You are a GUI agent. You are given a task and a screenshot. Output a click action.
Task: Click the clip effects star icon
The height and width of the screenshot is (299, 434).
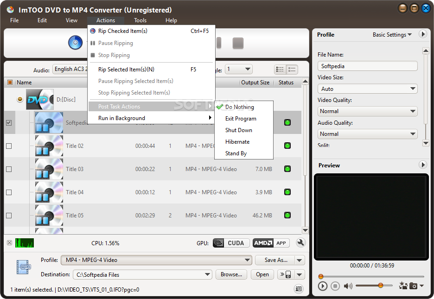tap(403, 286)
